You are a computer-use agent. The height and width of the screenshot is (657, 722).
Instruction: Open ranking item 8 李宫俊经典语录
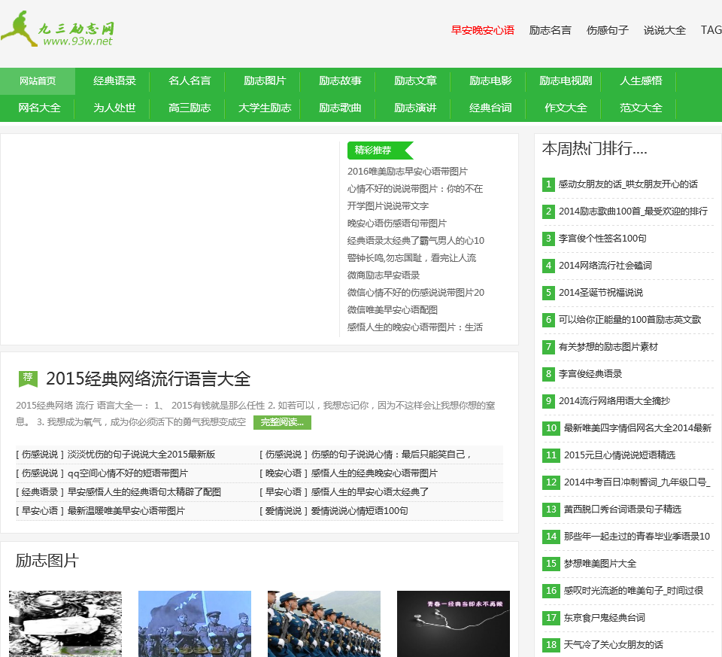click(x=590, y=374)
